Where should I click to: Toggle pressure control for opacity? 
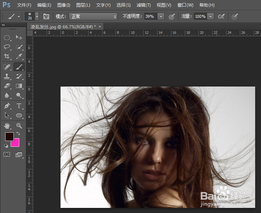(x=172, y=16)
